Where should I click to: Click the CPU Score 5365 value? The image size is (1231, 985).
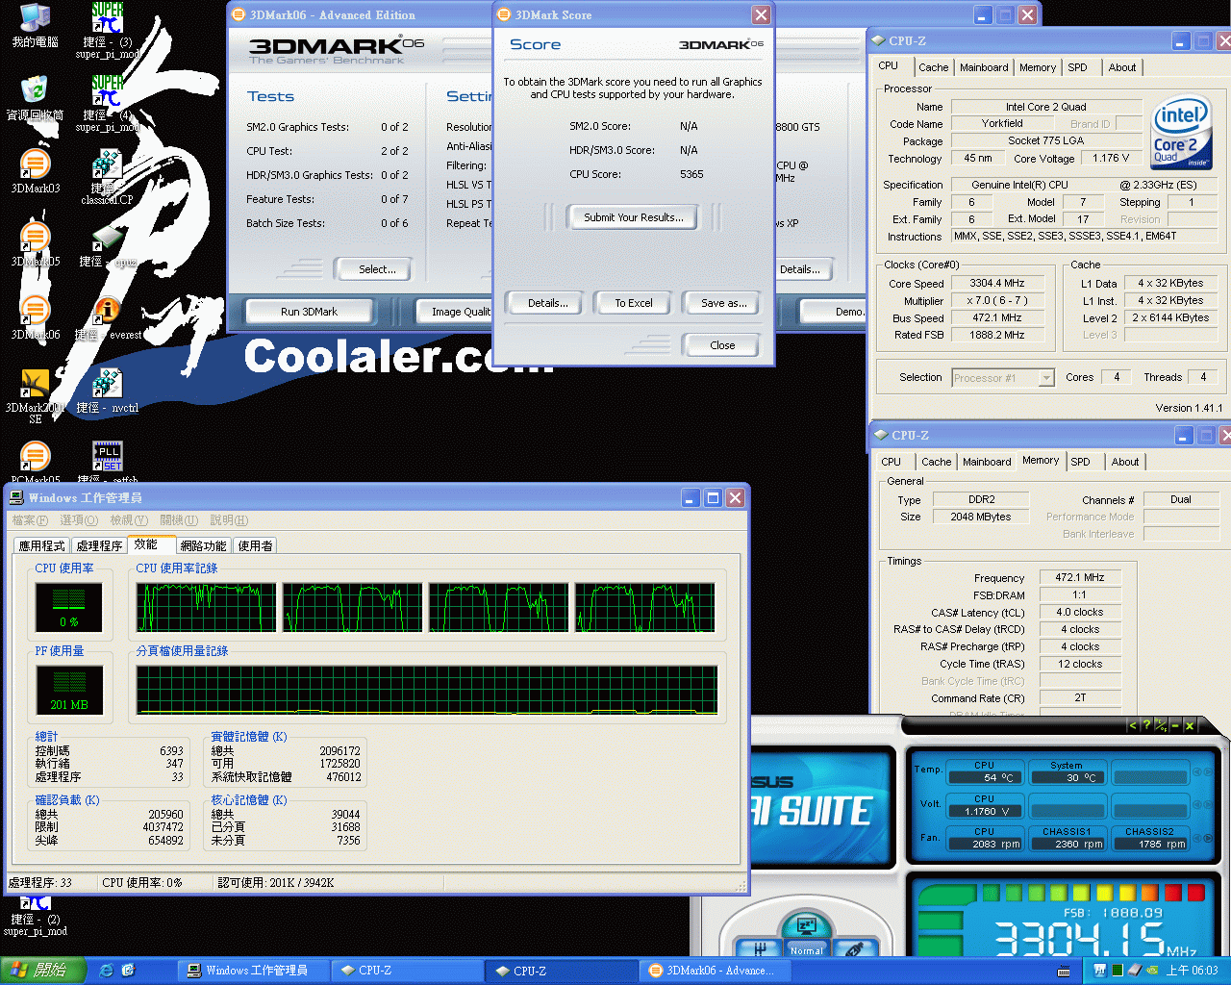[691, 174]
